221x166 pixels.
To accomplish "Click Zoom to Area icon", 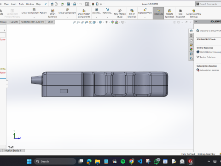I will (78, 22).
